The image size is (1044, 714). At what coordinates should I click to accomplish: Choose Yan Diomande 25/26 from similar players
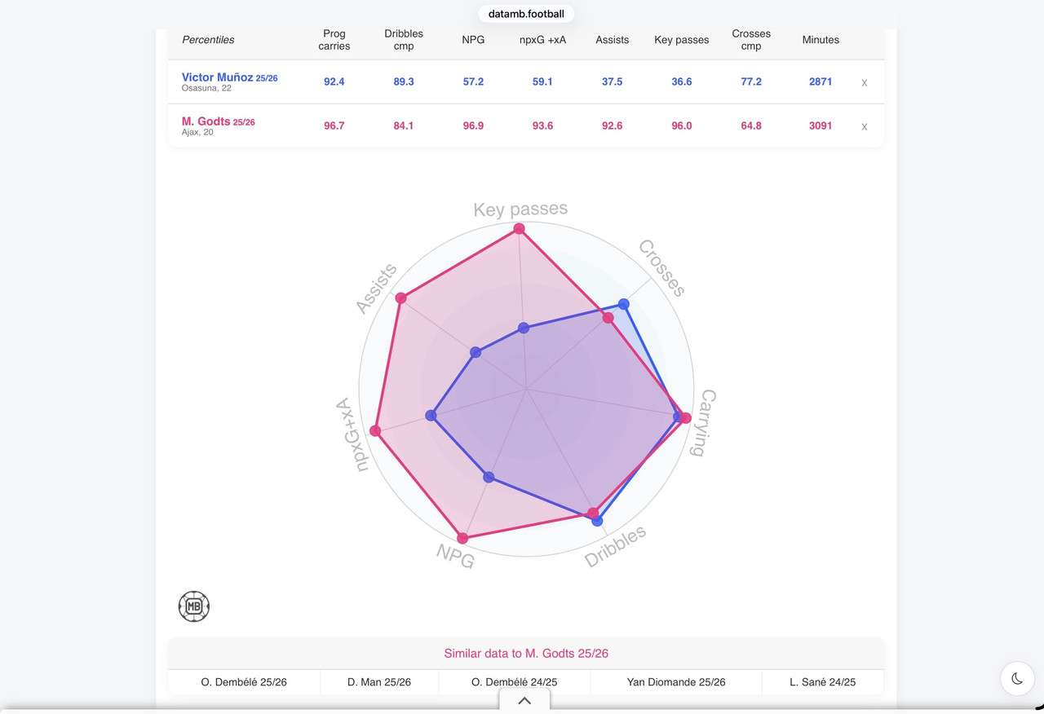click(676, 682)
